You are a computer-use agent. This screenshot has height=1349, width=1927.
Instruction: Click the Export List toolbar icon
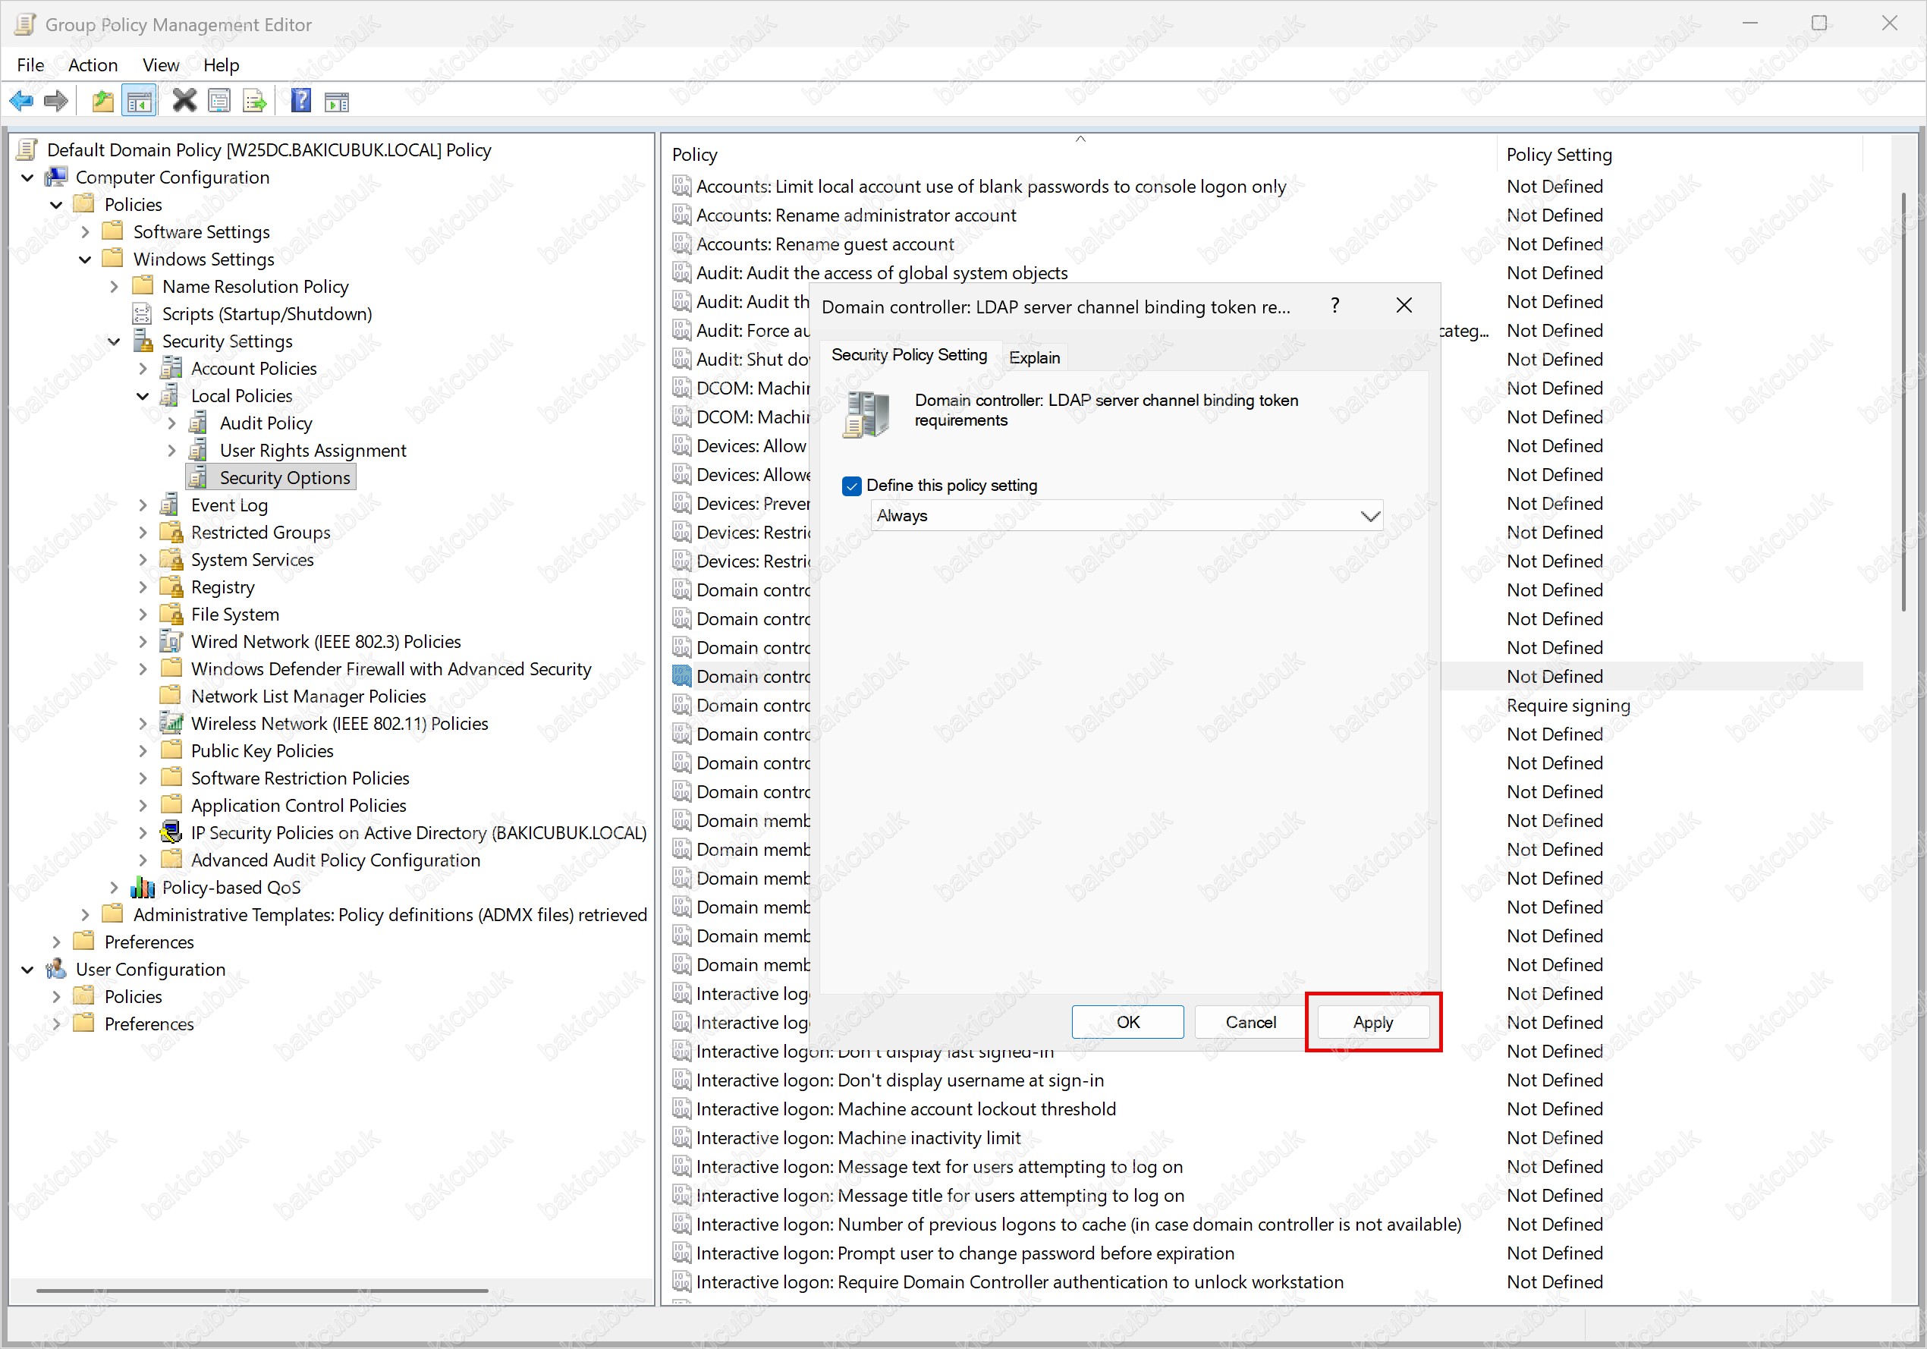point(254,102)
